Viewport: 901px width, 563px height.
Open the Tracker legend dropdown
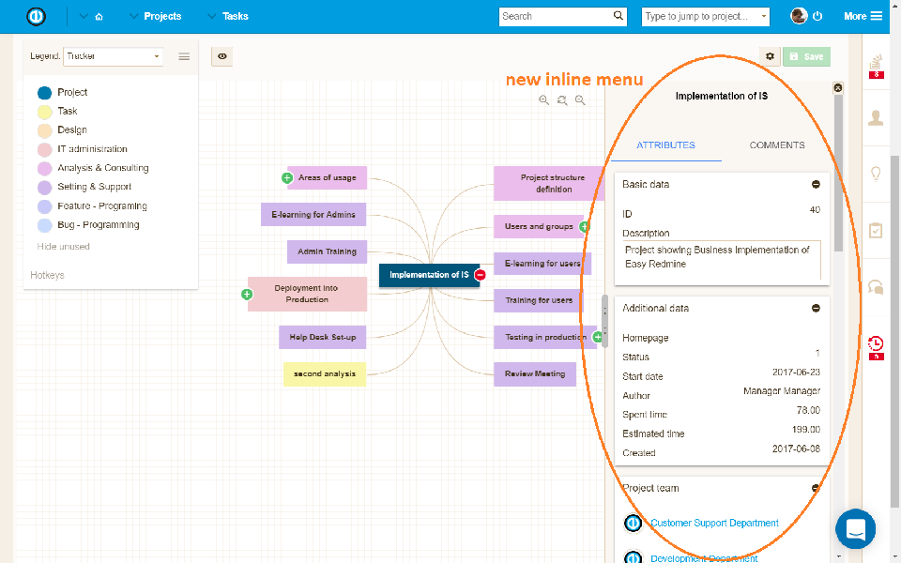[x=113, y=56]
